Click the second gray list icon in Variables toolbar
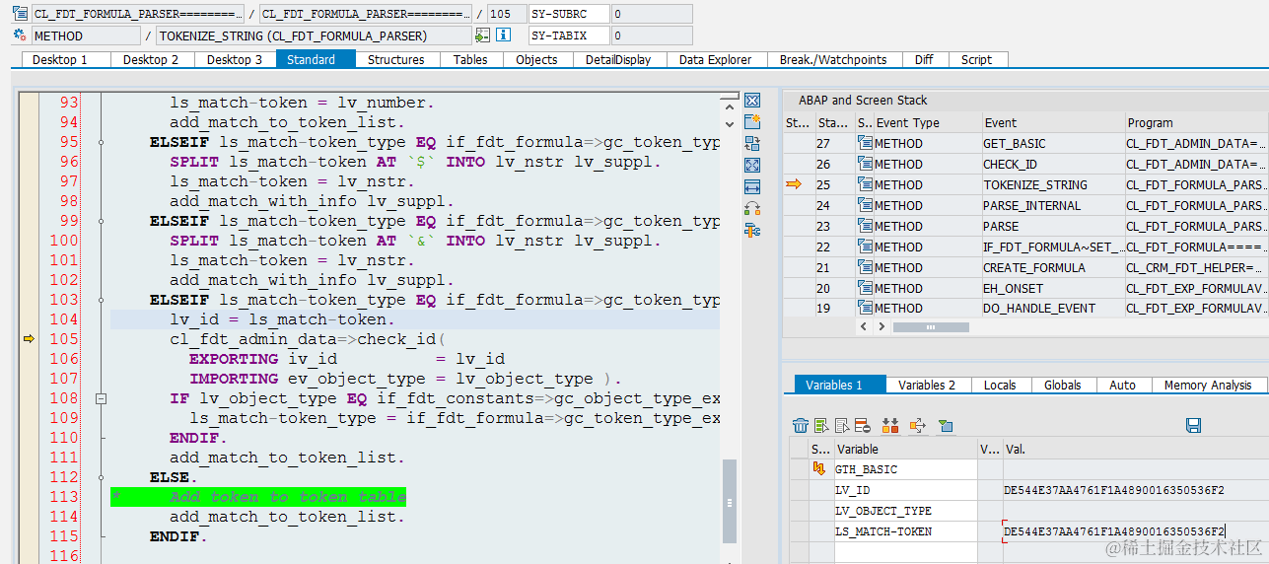The height and width of the screenshot is (564, 1269). tap(842, 426)
